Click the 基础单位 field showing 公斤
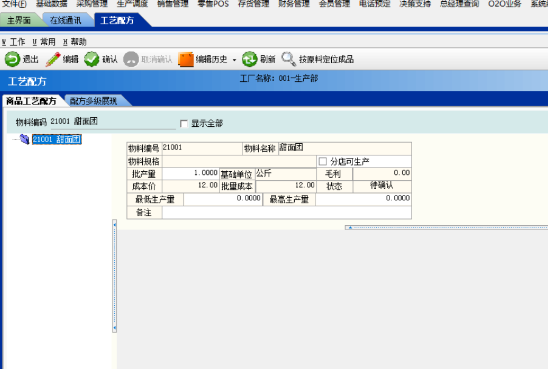This screenshot has height=369, width=550. click(286, 174)
